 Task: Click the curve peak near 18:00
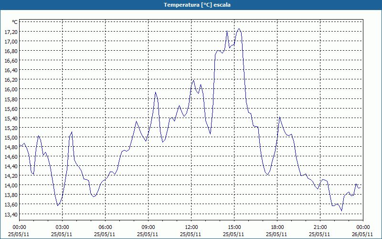(280, 117)
